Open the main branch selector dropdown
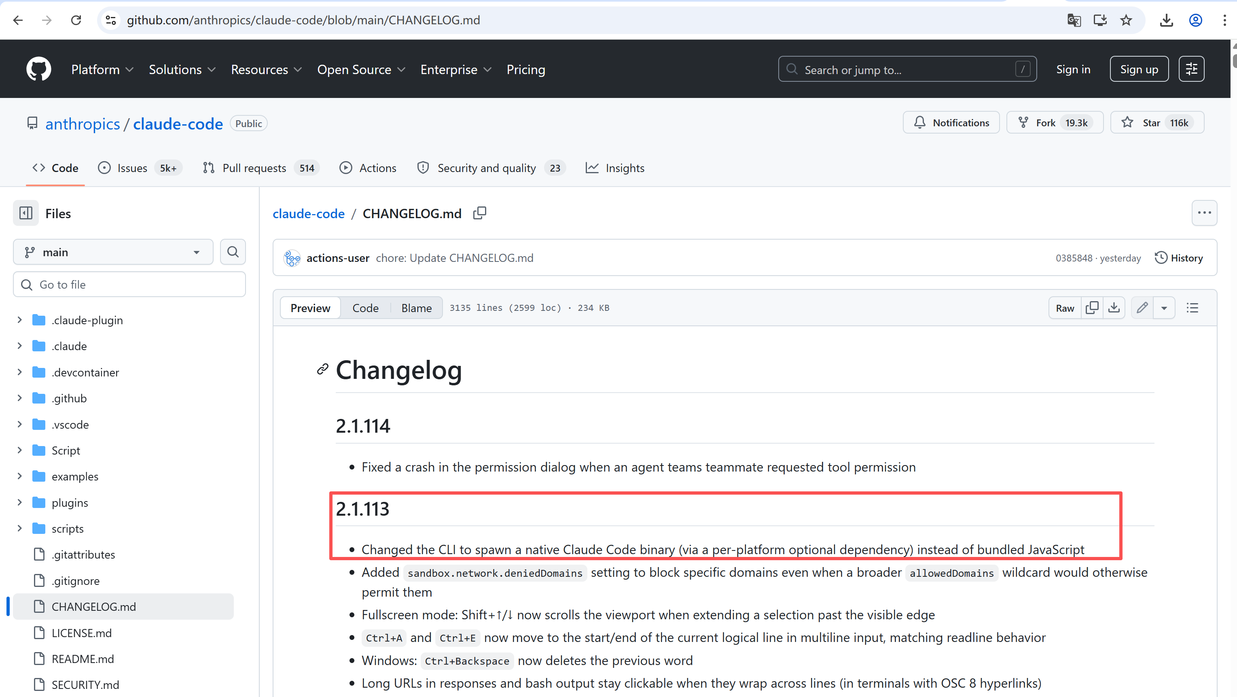Image resolution: width=1237 pixels, height=697 pixels. [x=113, y=252]
